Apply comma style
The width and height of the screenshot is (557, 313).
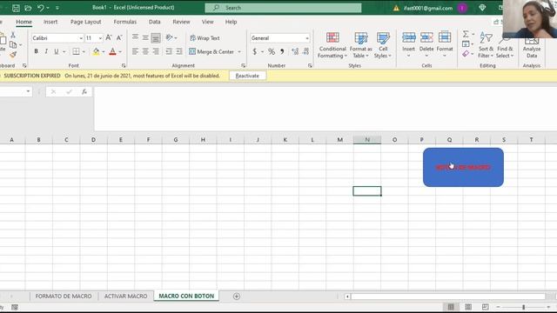[x=282, y=52]
